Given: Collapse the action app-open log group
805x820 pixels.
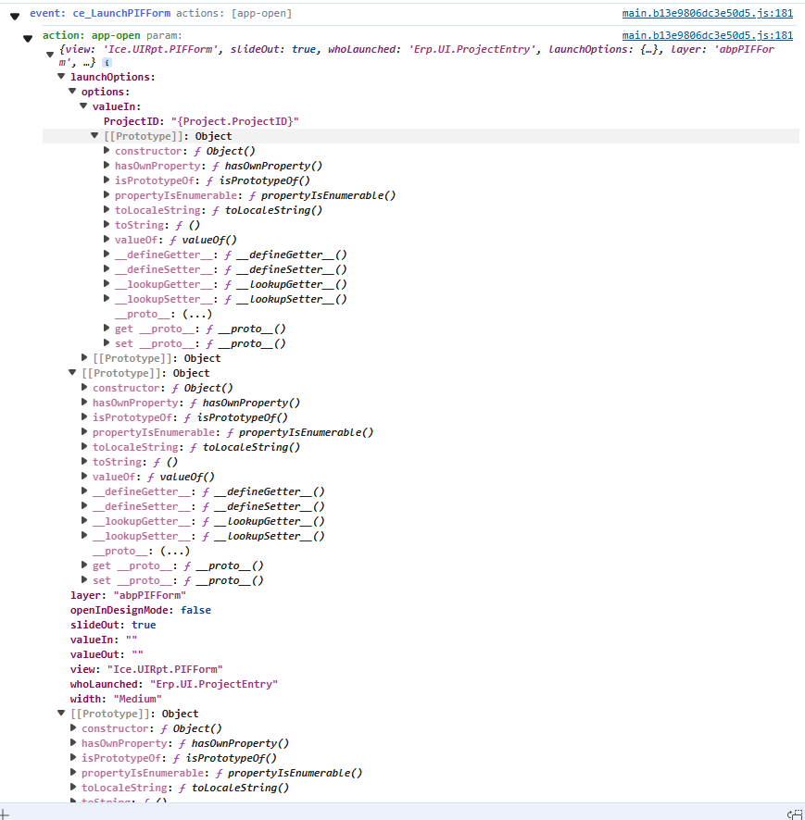Looking at the screenshot, I should pos(29,38).
